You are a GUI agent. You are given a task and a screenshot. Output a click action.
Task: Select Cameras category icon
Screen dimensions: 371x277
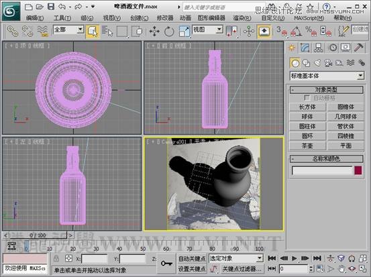coord(329,63)
